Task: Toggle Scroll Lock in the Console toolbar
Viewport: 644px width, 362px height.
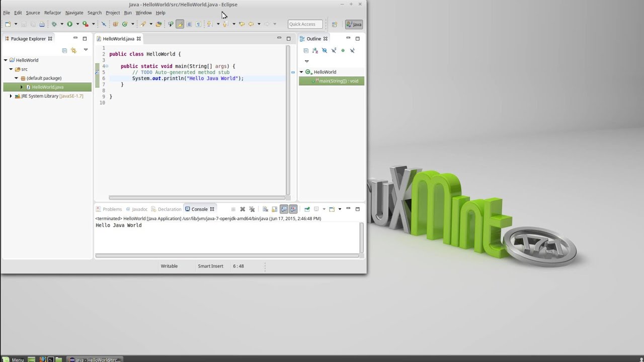Action: [x=275, y=209]
